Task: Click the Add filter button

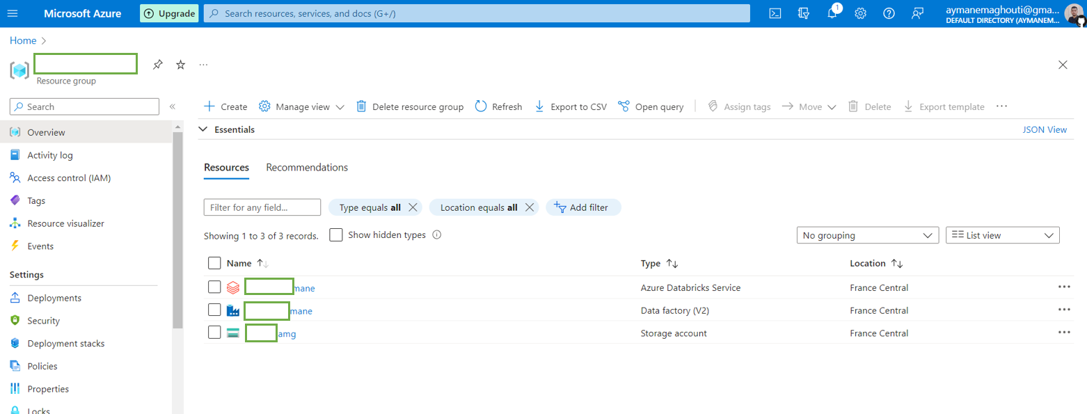Action: [583, 207]
